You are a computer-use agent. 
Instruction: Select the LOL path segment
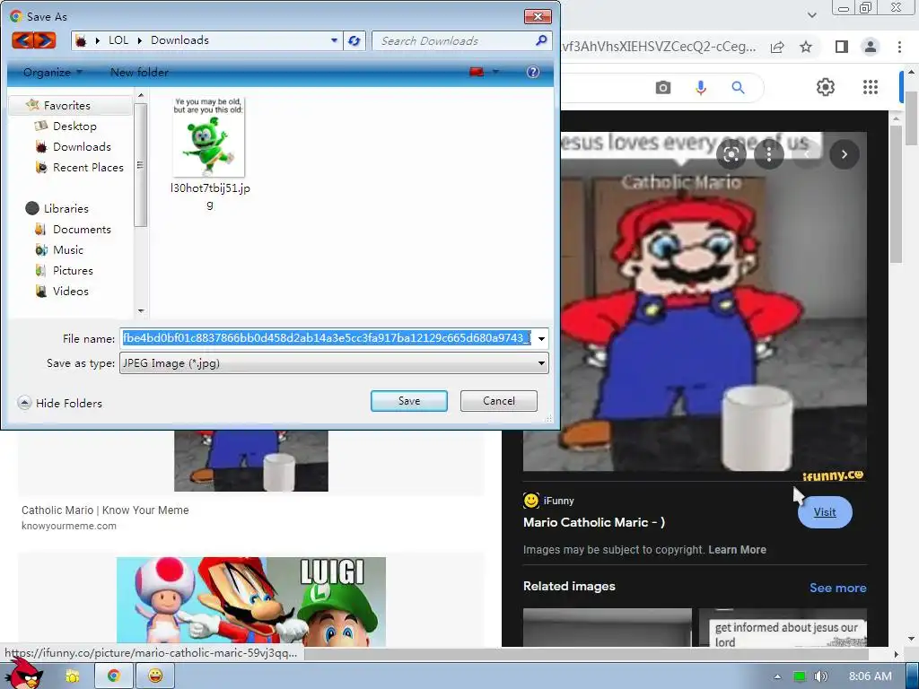(x=118, y=39)
